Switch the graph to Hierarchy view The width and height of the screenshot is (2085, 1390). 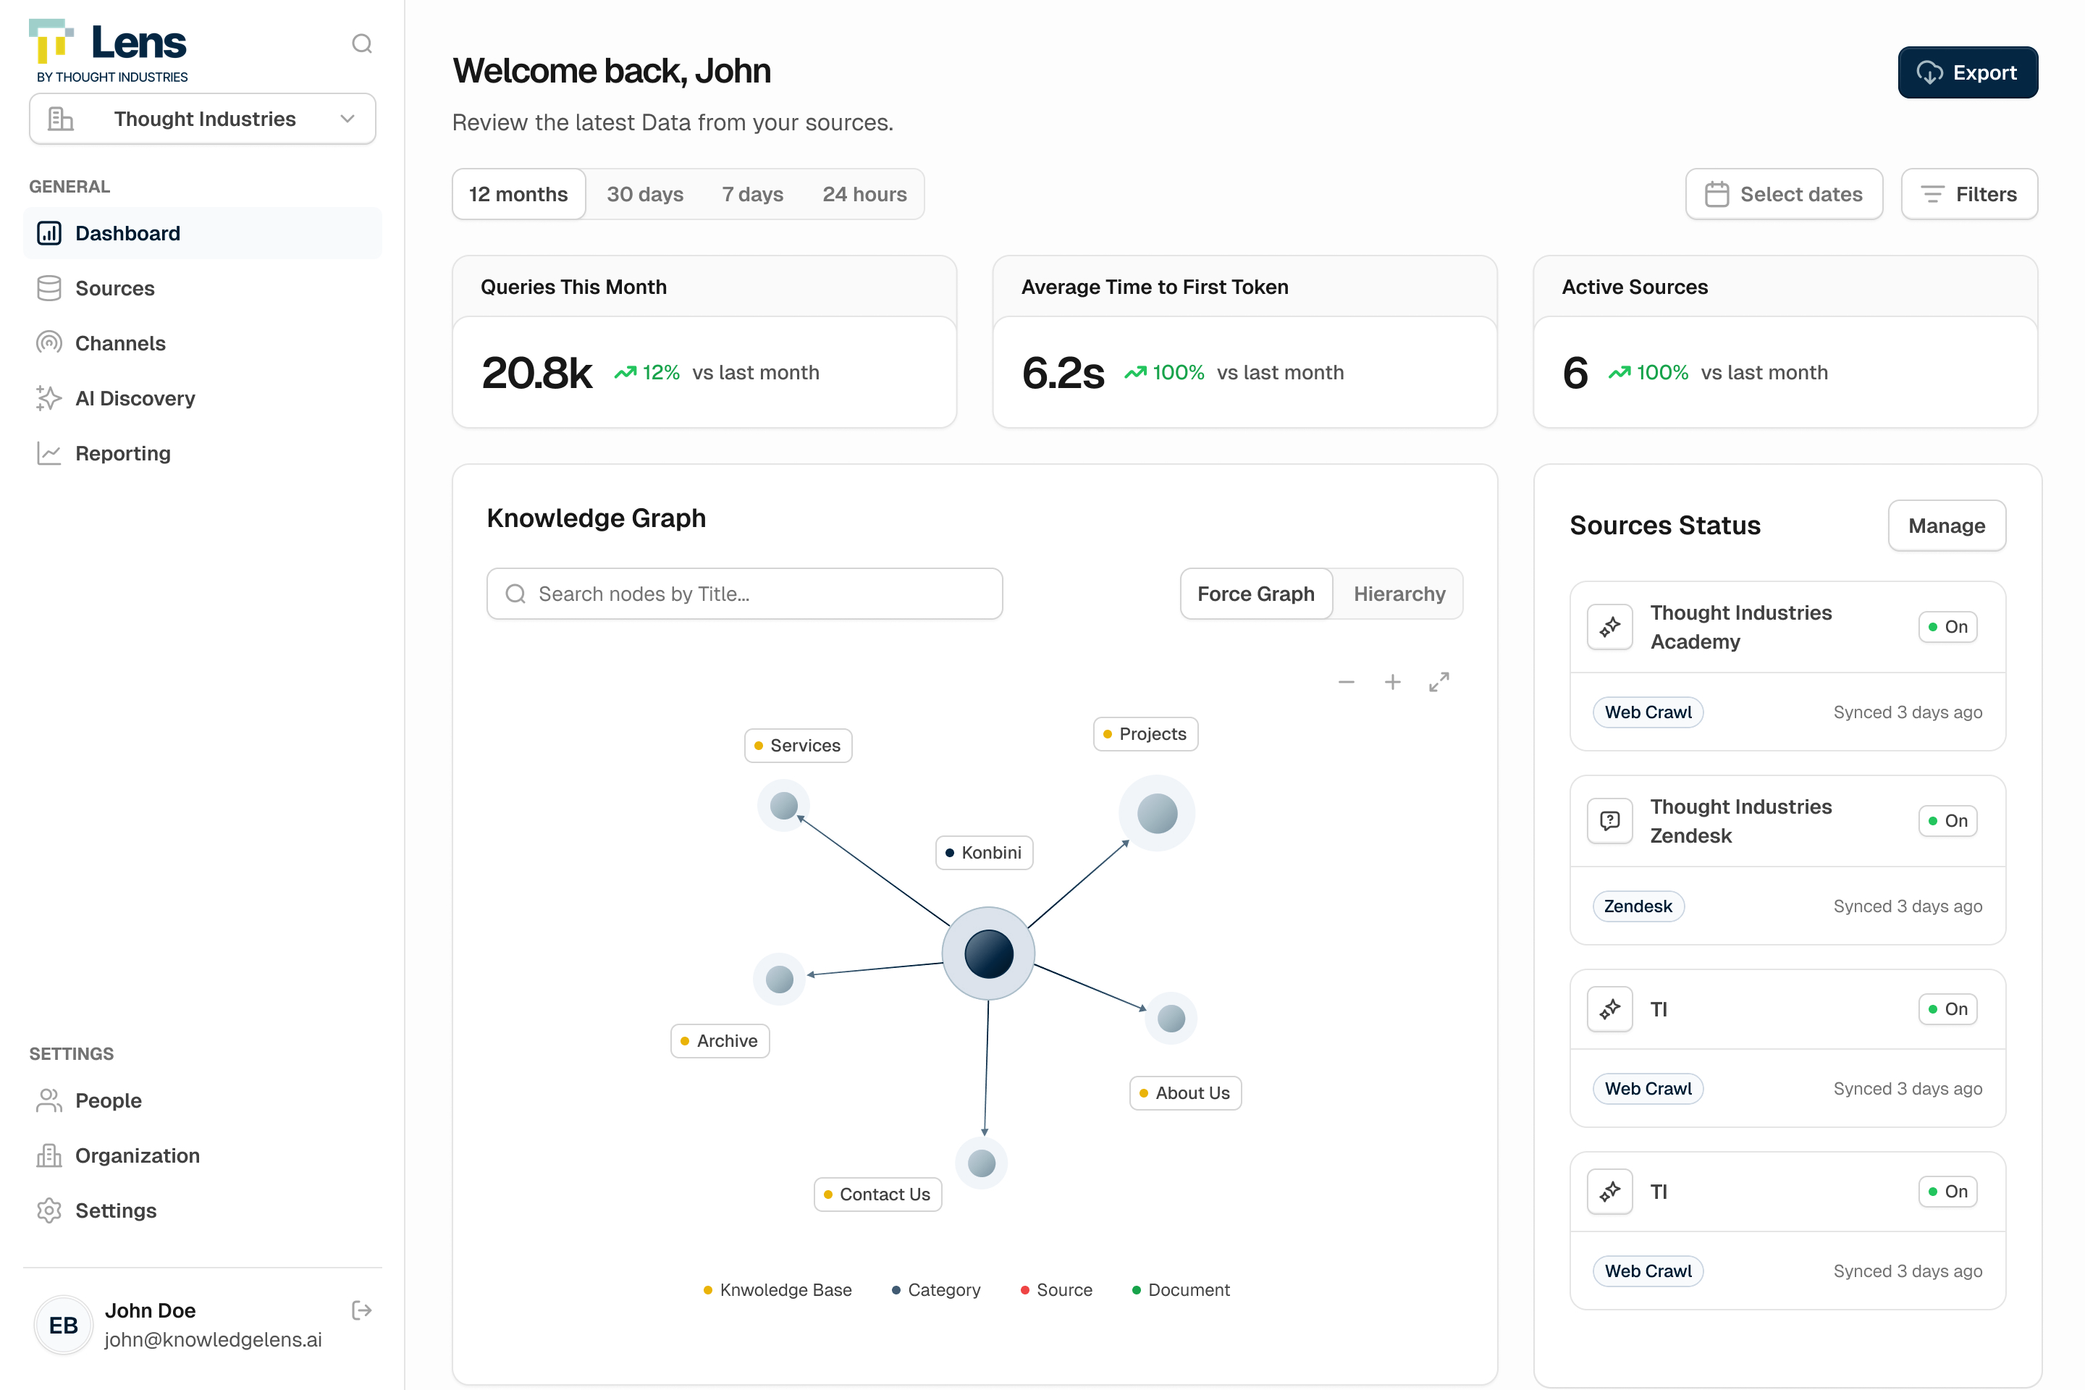click(x=1399, y=594)
